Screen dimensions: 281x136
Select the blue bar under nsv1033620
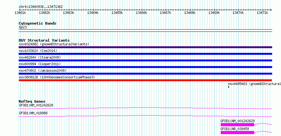click(145, 54)
